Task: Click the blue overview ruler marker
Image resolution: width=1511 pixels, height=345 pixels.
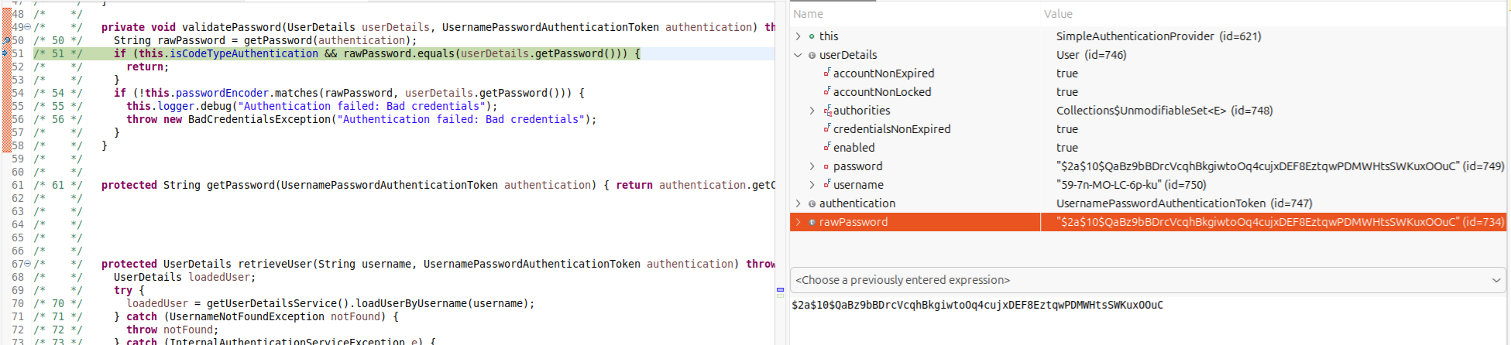Action: (x=780, y=289)
